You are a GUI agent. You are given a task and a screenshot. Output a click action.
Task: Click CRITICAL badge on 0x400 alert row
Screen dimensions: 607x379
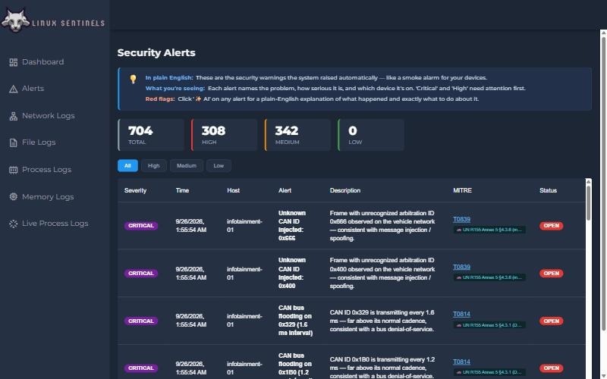pos(141,274)
